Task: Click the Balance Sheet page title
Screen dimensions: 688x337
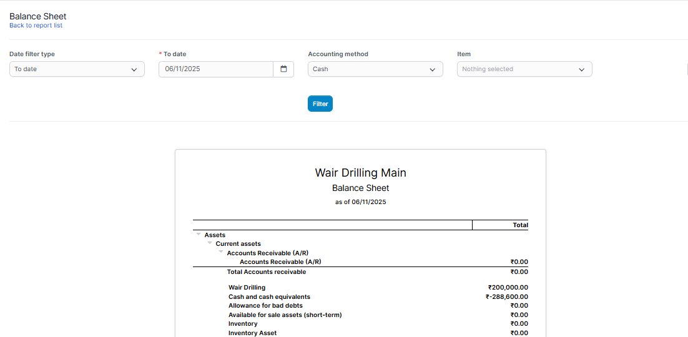Action: pyautogui.click(x=38, y=16)
